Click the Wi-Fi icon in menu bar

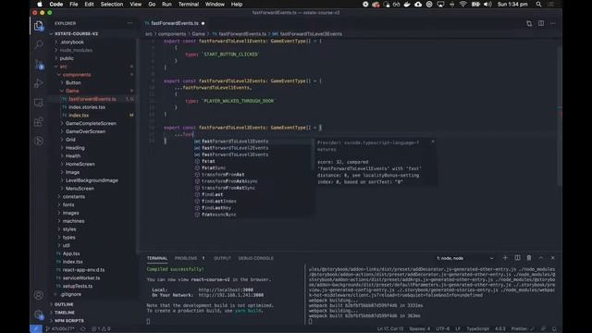[x=462, y=5]
